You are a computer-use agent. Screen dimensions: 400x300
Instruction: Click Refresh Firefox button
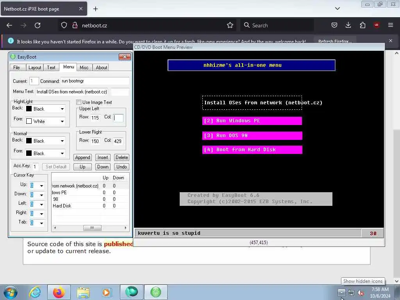335,41
